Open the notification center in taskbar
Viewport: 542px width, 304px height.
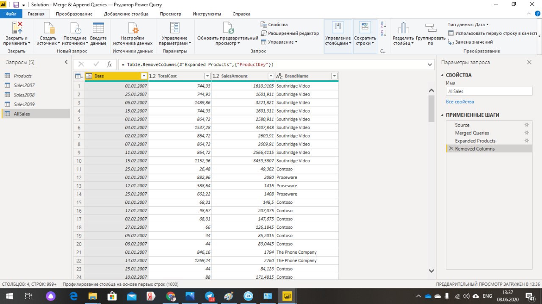pos(529,296)
